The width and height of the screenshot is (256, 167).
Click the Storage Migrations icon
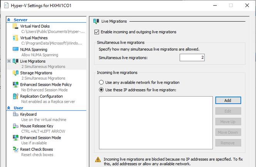15,73
